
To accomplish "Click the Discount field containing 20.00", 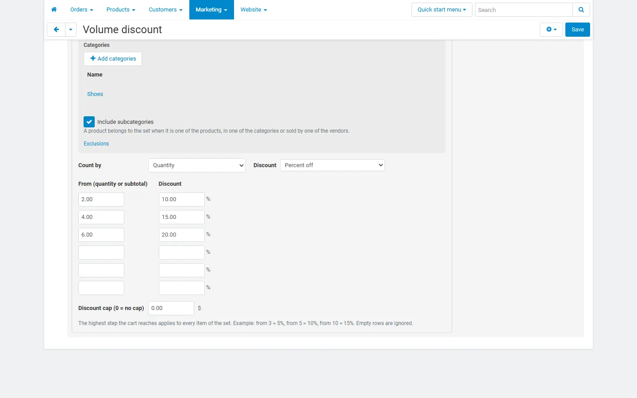I will pos(182,235).
